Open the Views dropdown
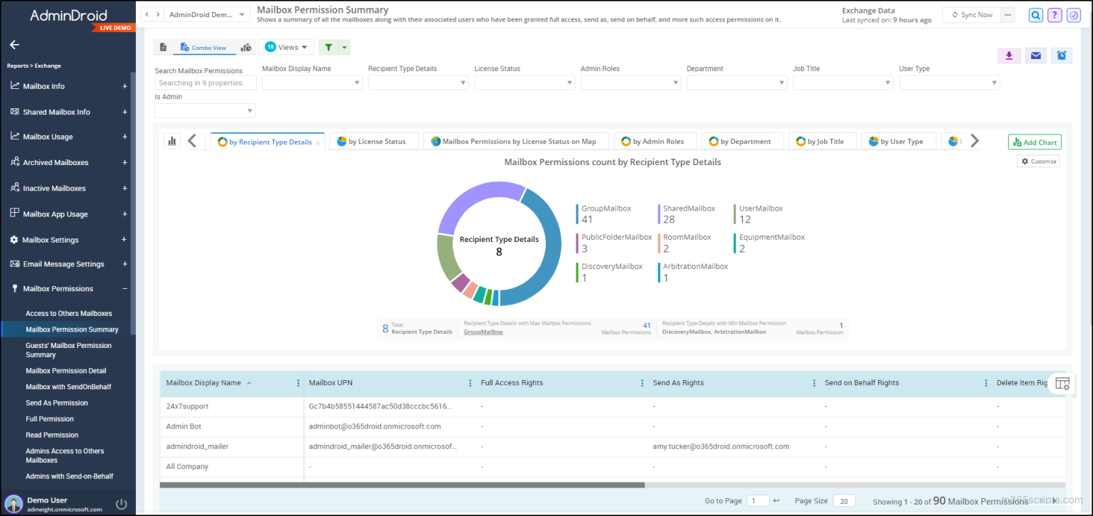The width and height of the screenshot is (1093, 516). pyautogui.click(x=286, y=47)
